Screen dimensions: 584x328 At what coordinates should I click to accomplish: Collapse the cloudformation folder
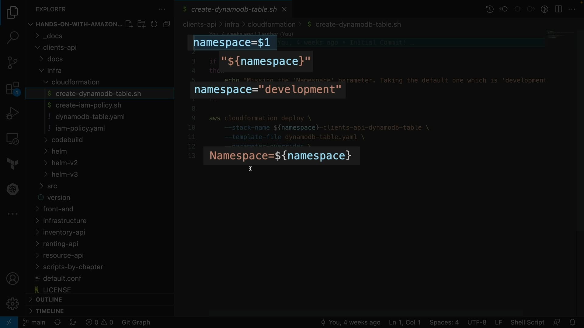[75, 82]
